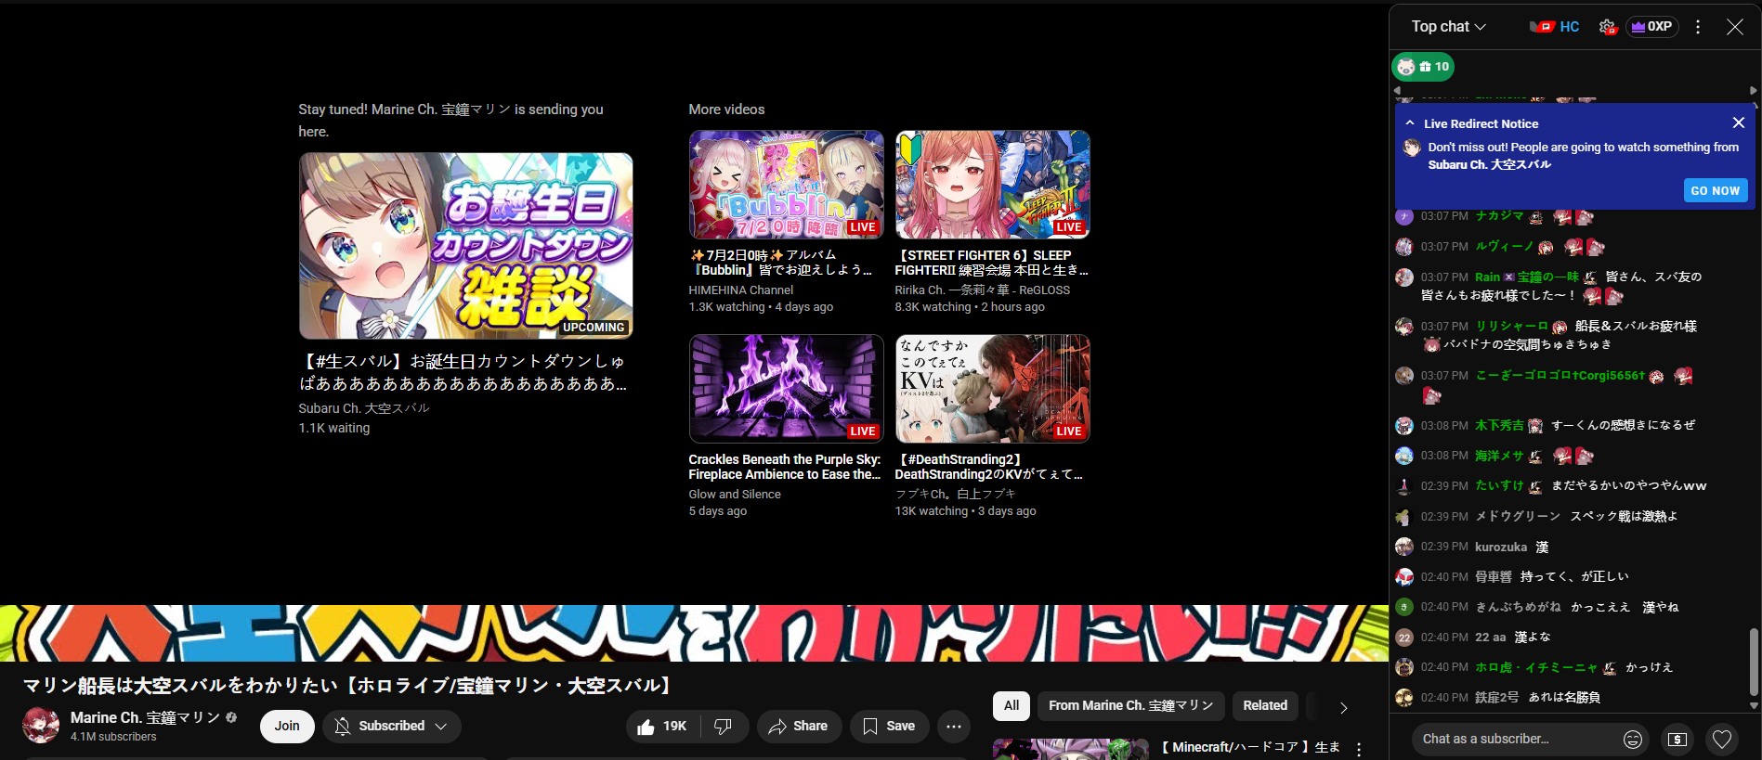Dislike the video
Screen dimensions: 1762x760
click(x=724, y=727)
